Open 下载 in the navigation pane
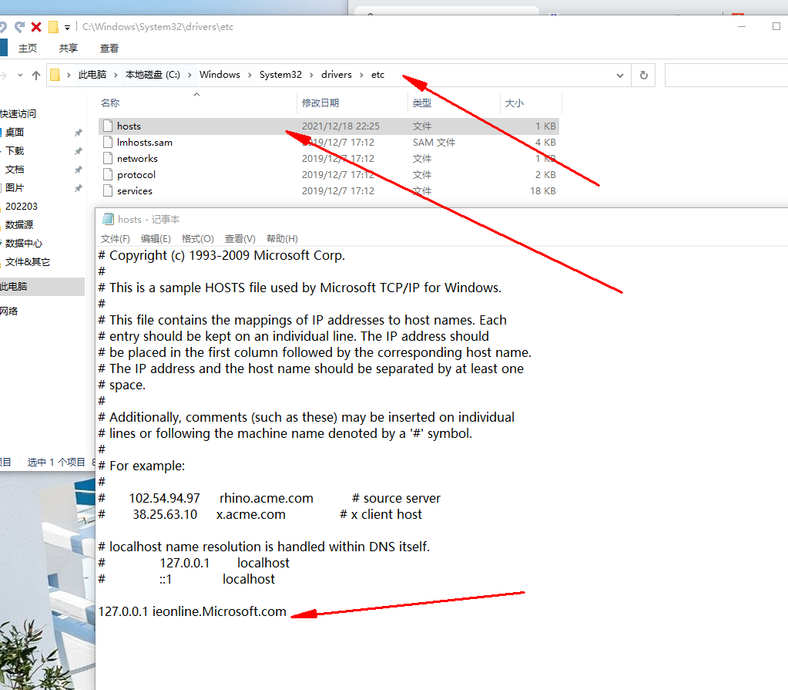This screenshot has height=690, width=788. 15,151
